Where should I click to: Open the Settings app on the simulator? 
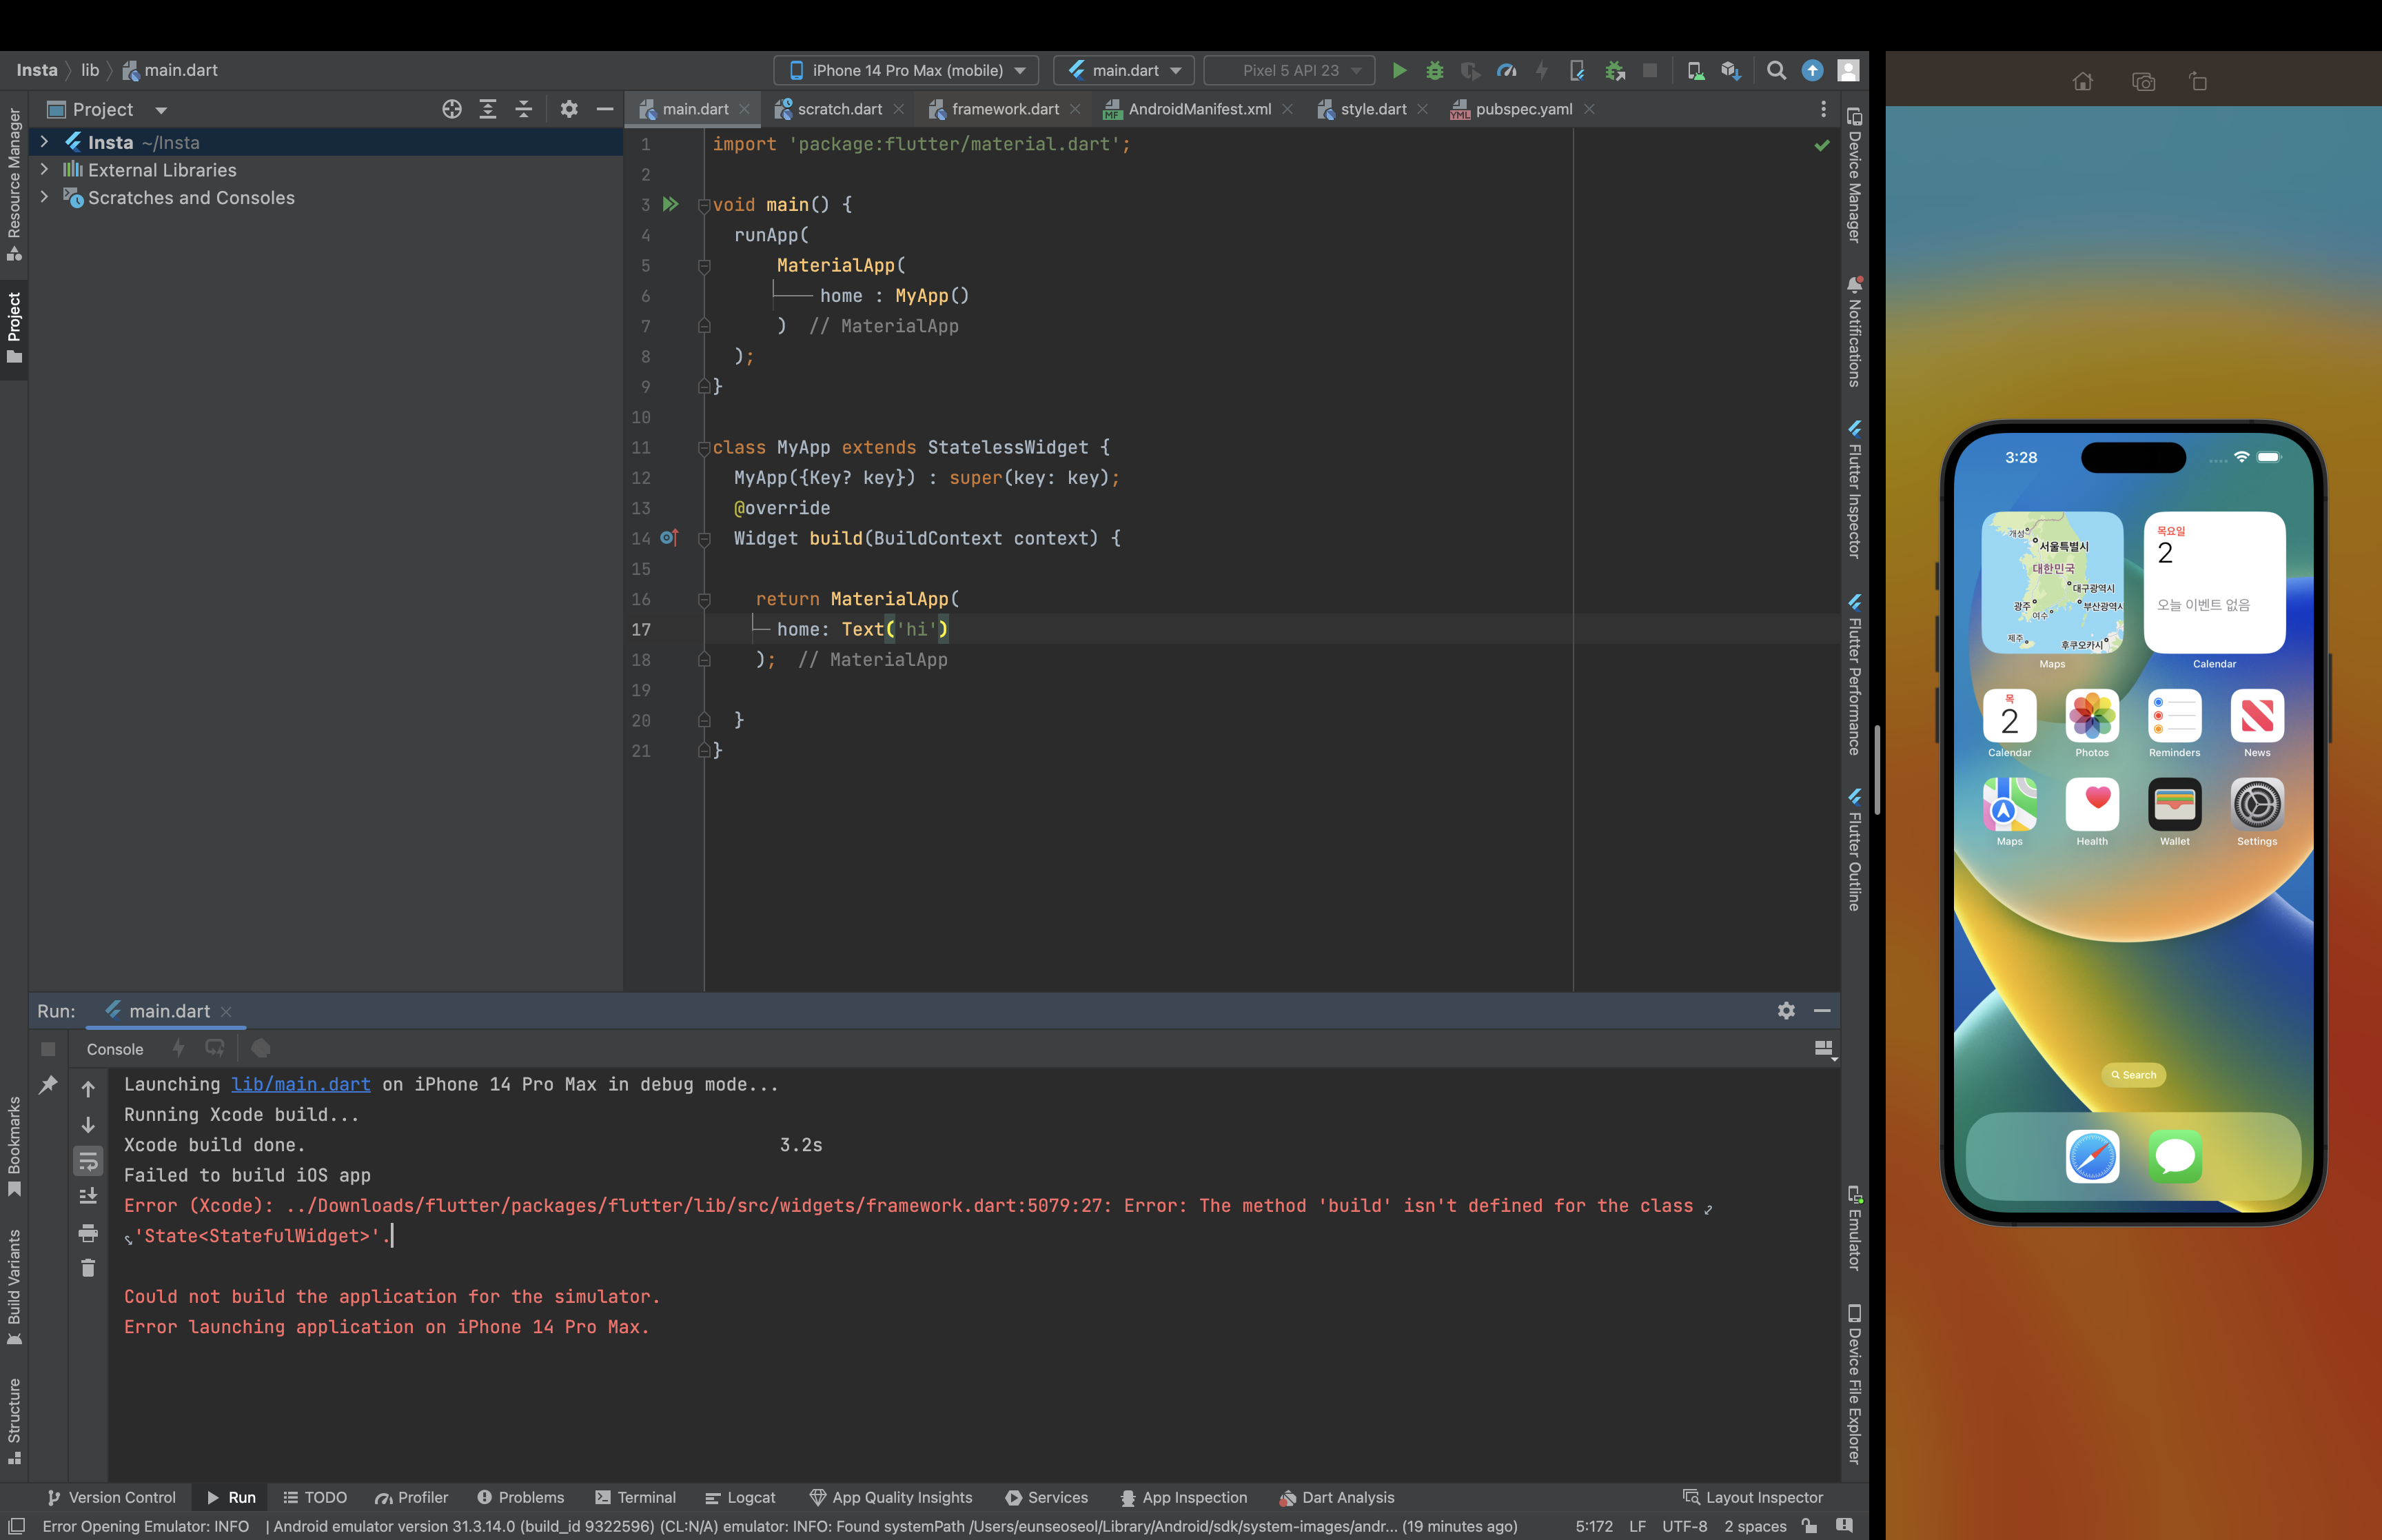pos(2257,805)
